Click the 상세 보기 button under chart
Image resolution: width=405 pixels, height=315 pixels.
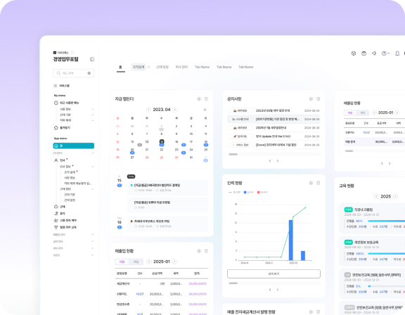274,274
